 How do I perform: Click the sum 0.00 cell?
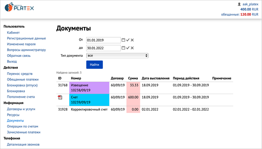133,109
